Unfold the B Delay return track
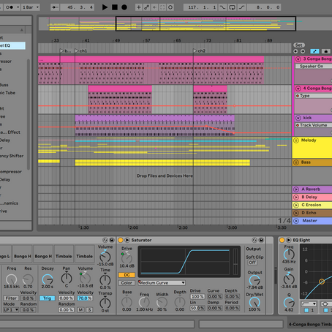Viewport: 332px width, 332px height. tap(296, 197)
